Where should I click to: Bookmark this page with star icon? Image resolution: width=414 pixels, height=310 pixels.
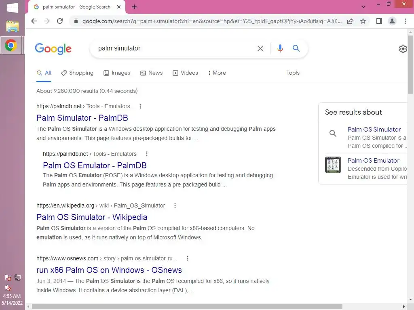pyautogui.click(x=363, y=21)
